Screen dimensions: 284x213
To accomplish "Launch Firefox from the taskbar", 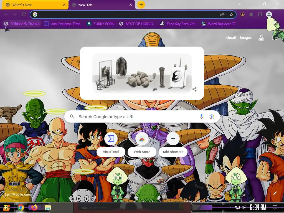I will click(x=34, y=207).
